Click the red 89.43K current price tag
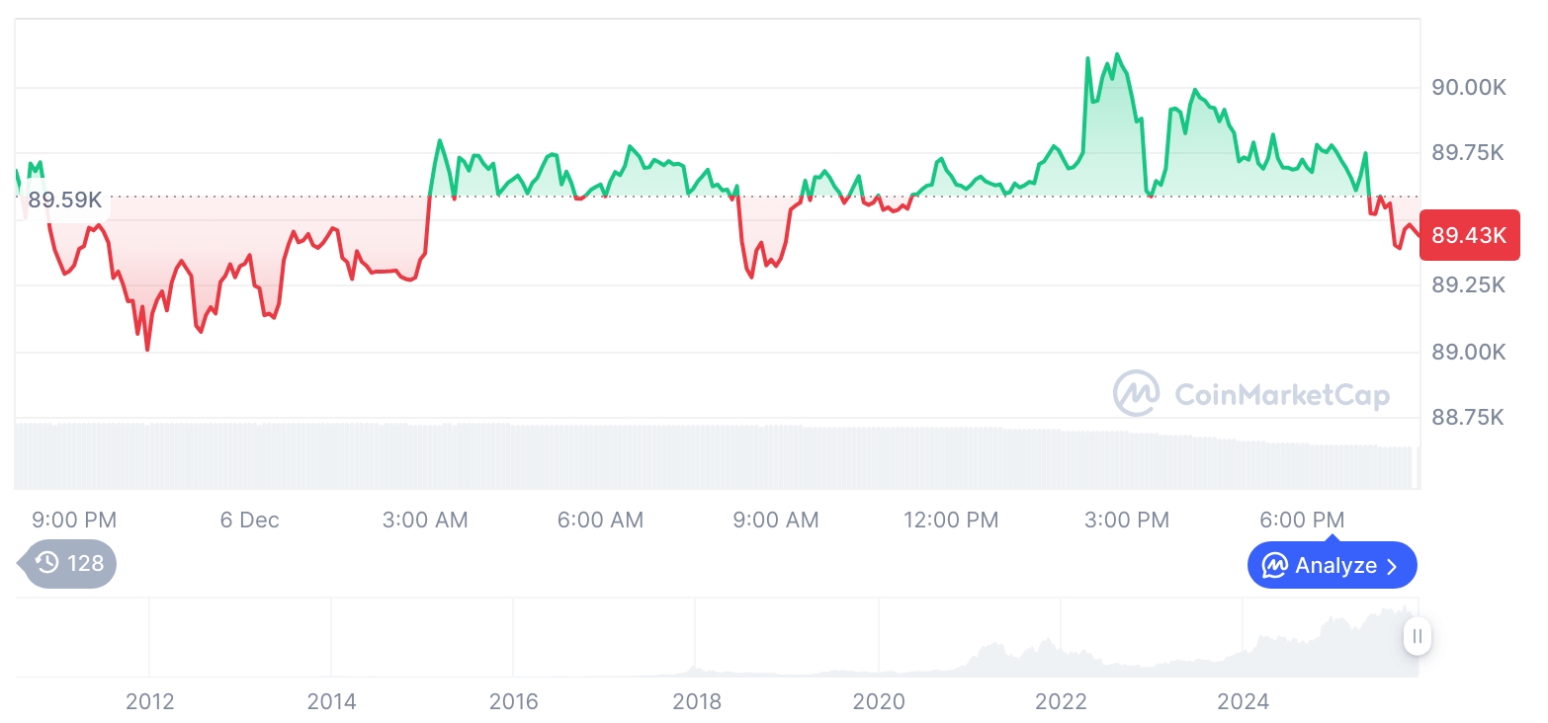The height and width of the screenshot is (723, 1548). (x=1469, y=235)
